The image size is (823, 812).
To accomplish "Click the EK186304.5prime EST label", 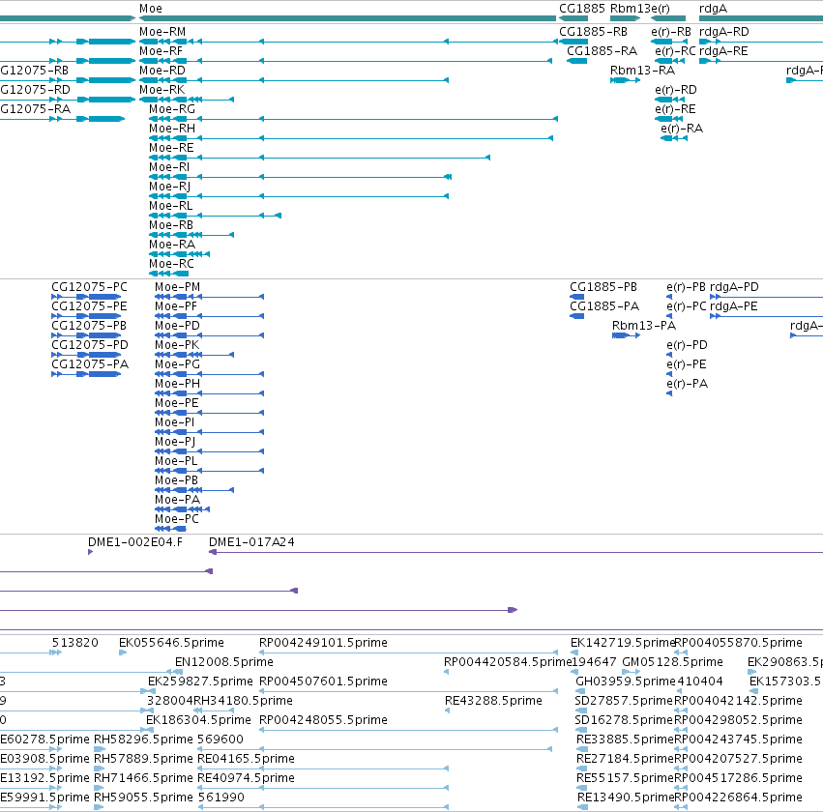I will 198,720.
